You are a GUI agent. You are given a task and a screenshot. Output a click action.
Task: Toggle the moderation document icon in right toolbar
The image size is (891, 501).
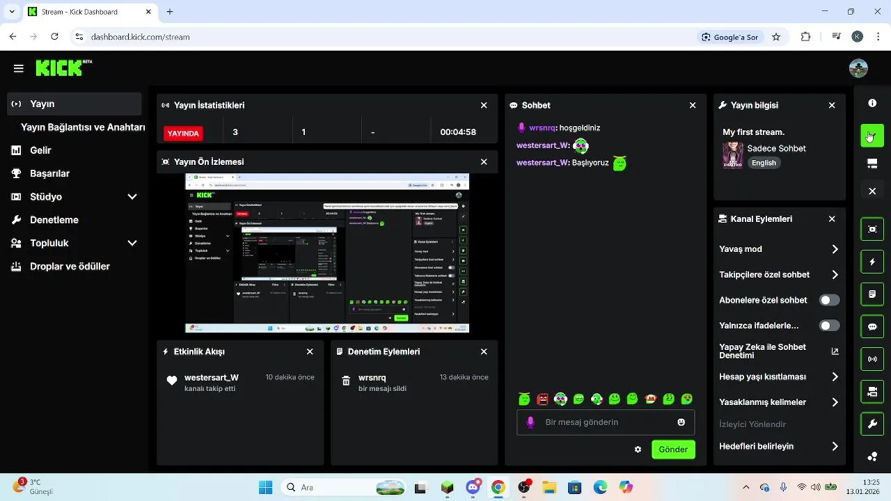tap(872, 294)
